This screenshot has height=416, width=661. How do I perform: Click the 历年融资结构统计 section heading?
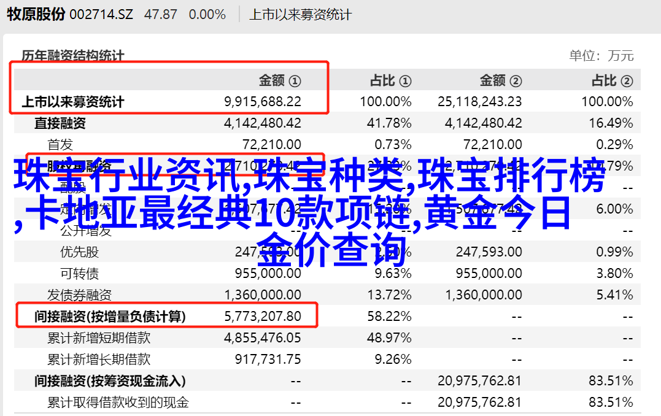pos(73,56)
